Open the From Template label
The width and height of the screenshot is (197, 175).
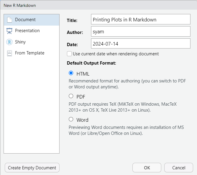point(30,53)
